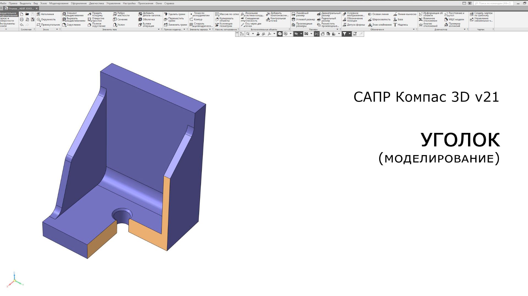Viewport: 528px width, 296px height.
Task: Open the Правка menu
Action: tap(13, 3)
